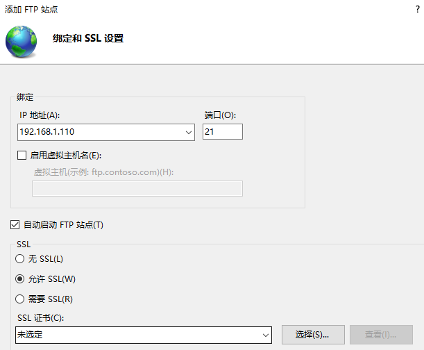Viewport: 424px width, 350px height.
Task: Select the 需要 SSL radio option
Action: tap(19, 299)
